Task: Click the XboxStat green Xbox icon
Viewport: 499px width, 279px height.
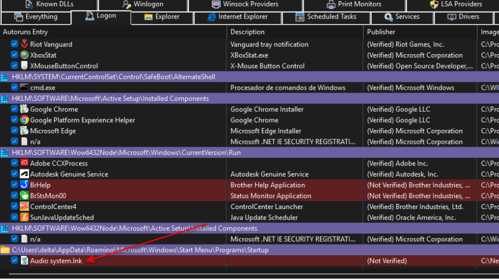Action: [24, 55]
